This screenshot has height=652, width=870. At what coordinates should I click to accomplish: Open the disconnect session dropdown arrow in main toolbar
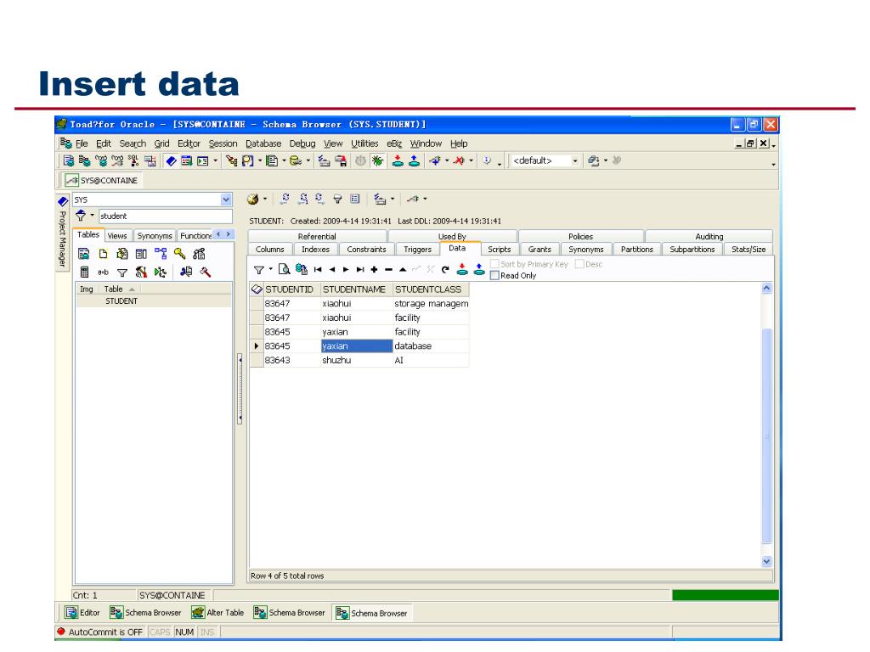pyautogui.click(x=471, y=160)
